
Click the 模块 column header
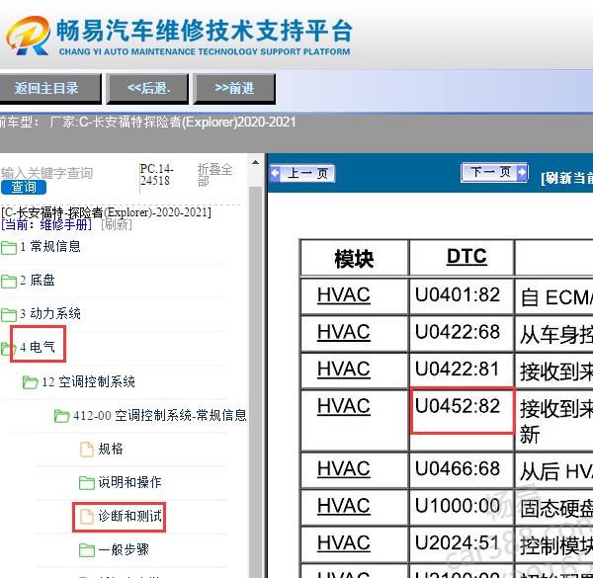tap(354, 259)
